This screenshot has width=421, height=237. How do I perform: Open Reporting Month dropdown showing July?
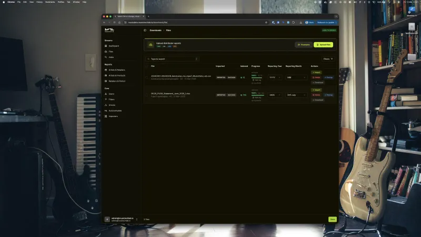pos(296,95)
